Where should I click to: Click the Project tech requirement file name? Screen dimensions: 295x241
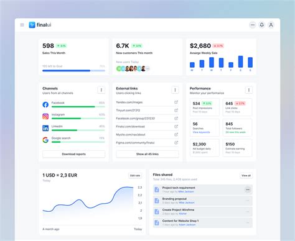pos(179,188)
